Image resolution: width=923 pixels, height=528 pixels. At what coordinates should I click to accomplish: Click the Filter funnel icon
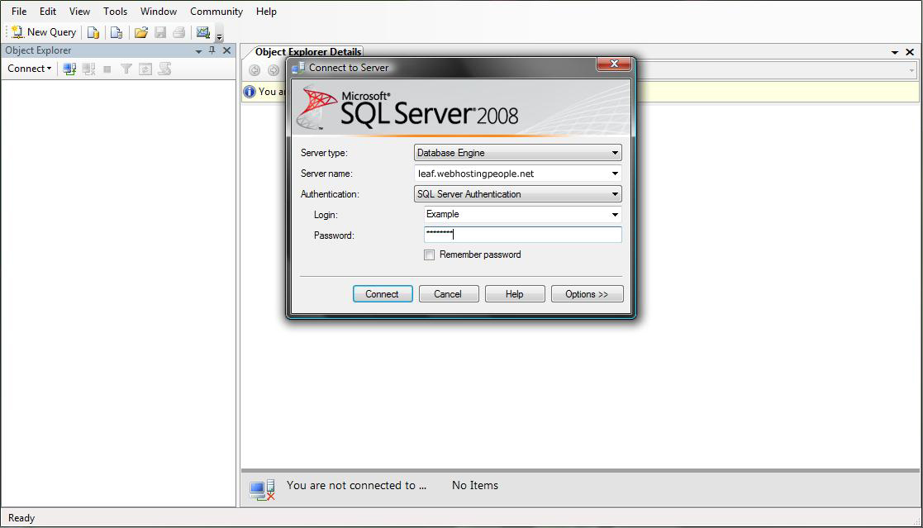click(x=126, y=69)
